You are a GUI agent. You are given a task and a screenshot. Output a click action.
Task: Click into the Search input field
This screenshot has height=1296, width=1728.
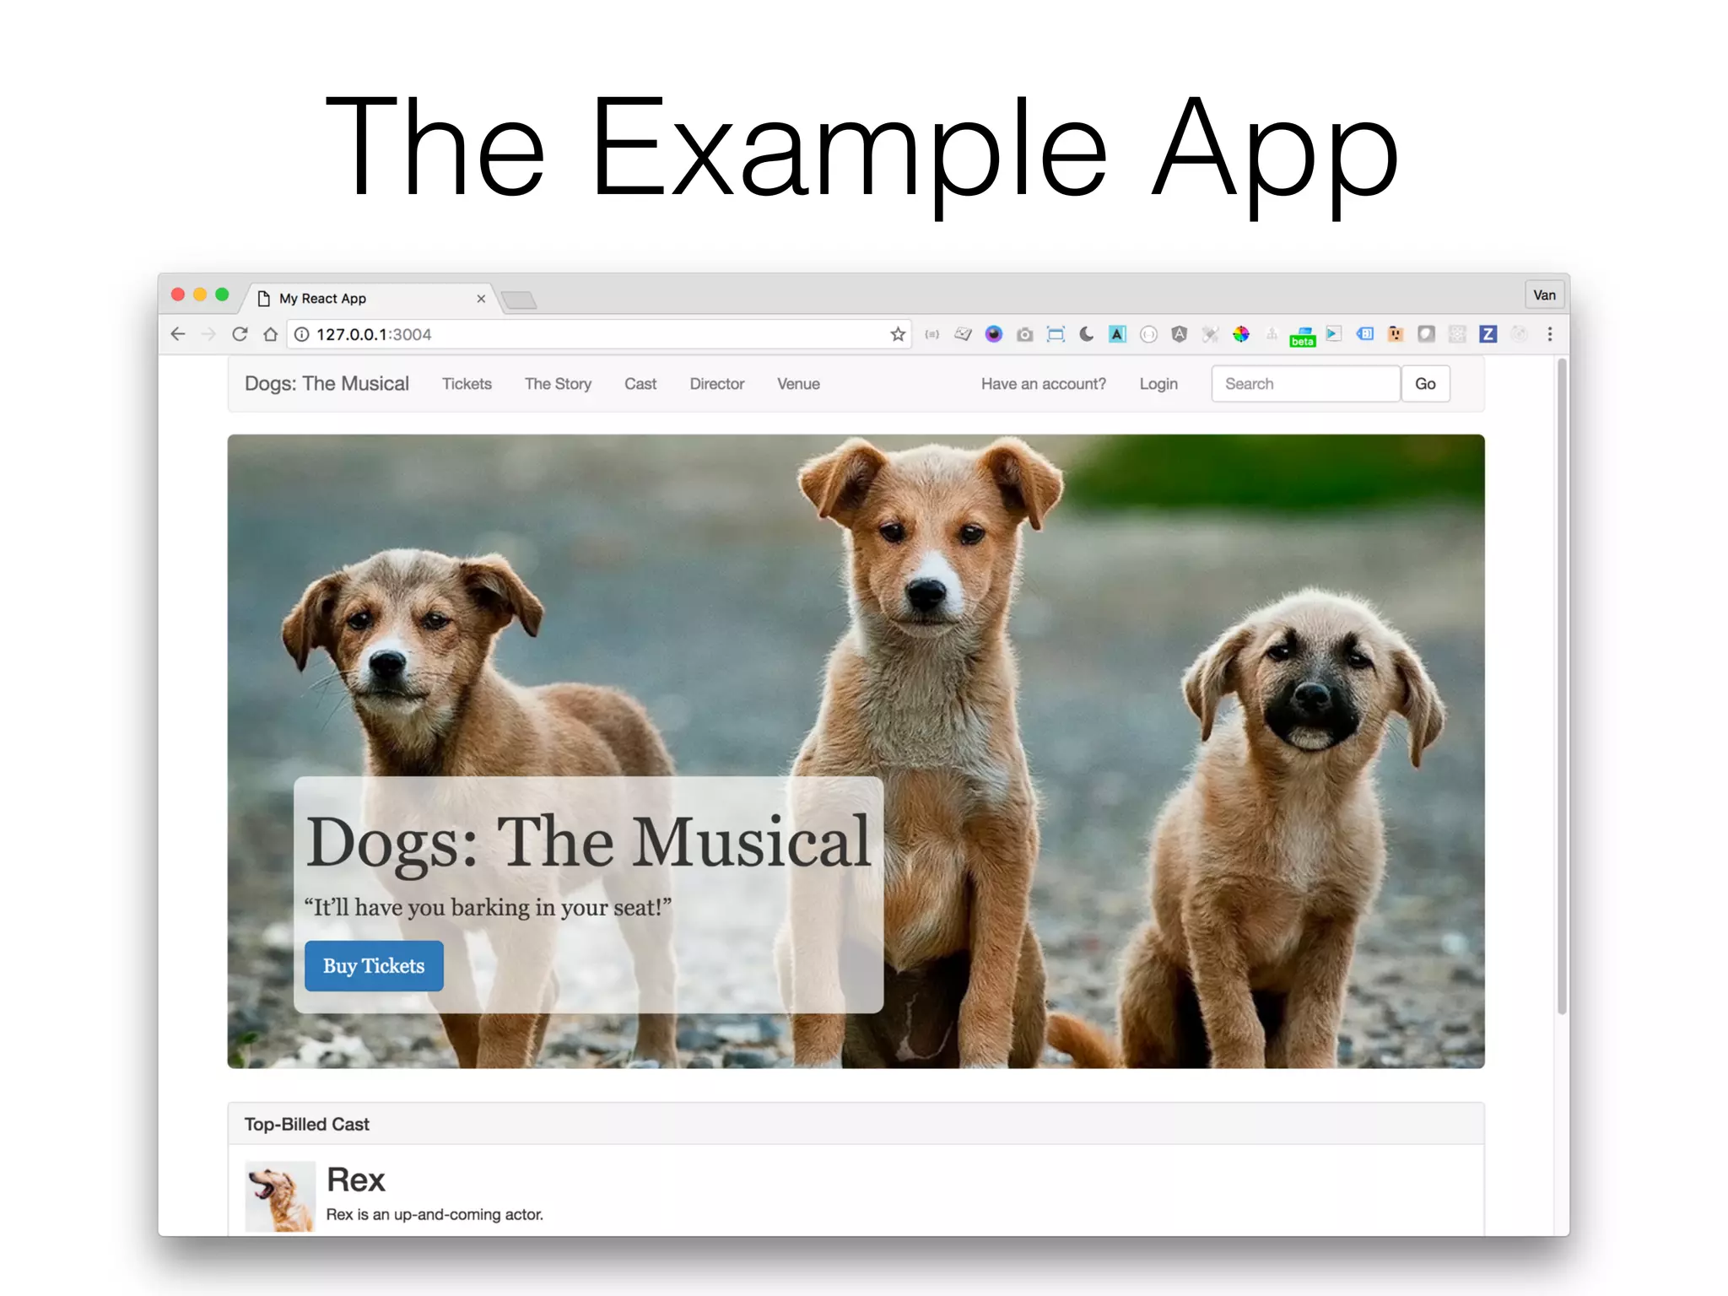click(1304, 384)
